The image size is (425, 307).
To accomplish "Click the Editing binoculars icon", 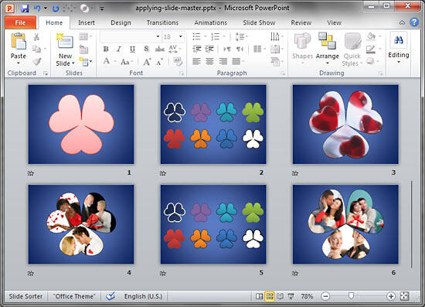I will [x=399, y=40].
